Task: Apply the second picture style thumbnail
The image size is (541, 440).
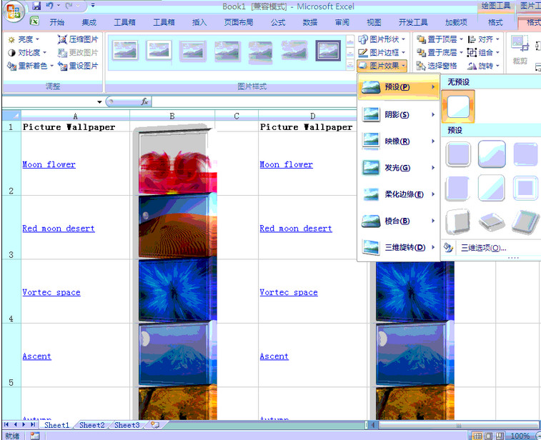Action: [x=159, y=51]
